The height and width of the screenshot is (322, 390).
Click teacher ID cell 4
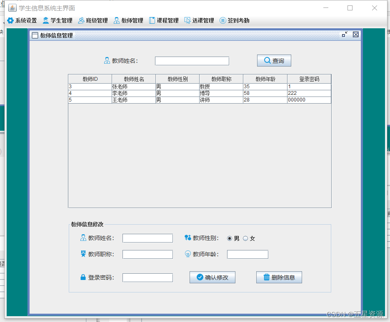click(90, 93)
